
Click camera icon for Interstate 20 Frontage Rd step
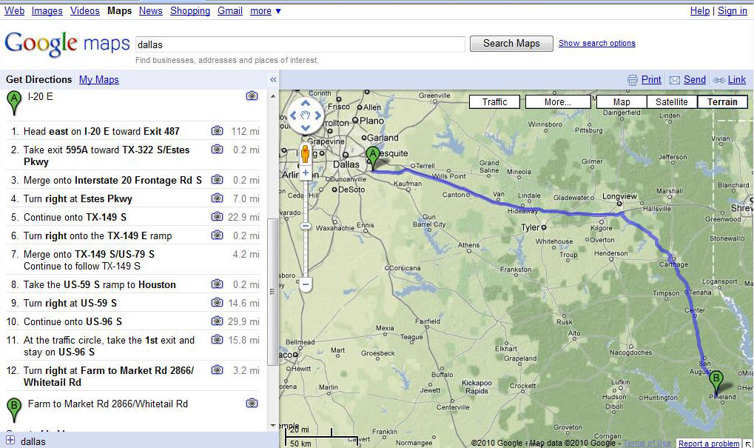(218, 179)
